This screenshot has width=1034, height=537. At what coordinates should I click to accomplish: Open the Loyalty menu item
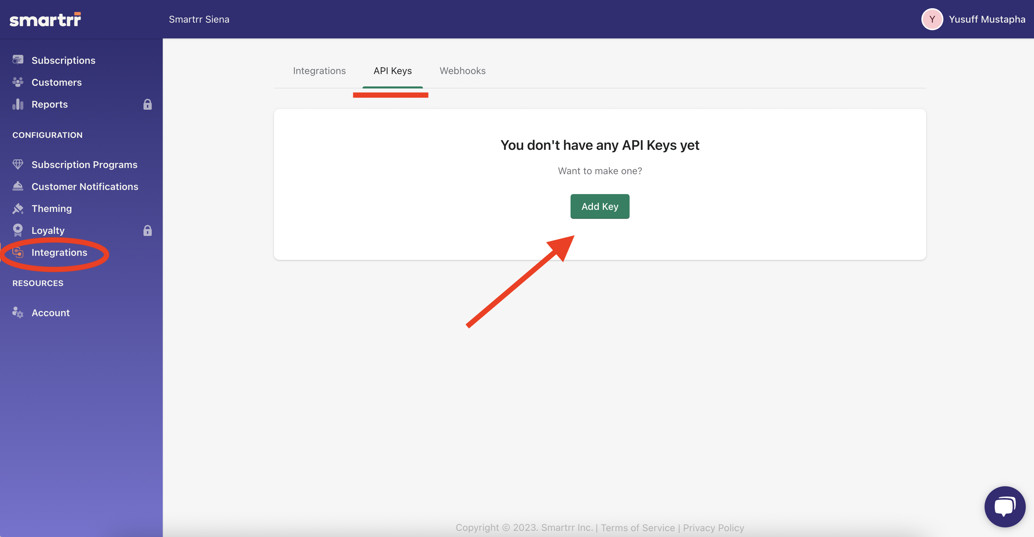48,230
